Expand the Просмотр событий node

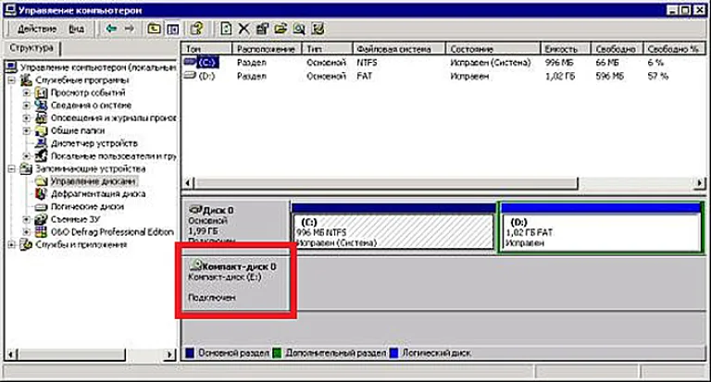tap(27, 92)
